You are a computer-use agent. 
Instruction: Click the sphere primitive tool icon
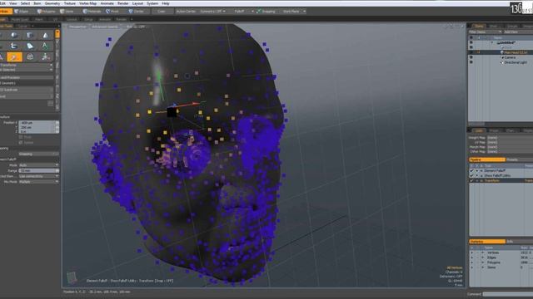[x=14, y=35]
